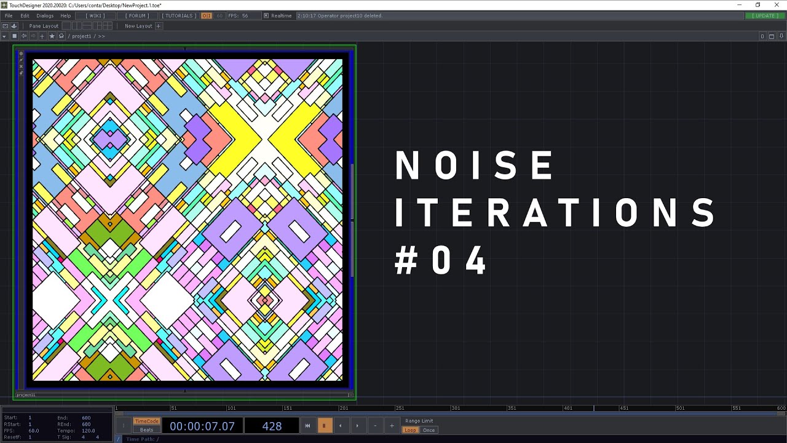Click the Start value 1
The image size is (787, 443).
click(x=30, y=418)
